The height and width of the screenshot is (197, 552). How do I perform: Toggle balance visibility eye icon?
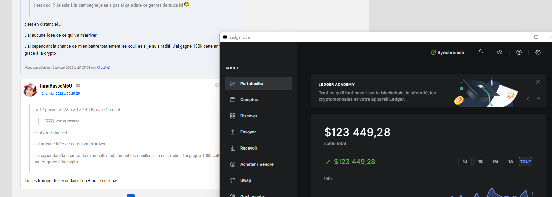click(x=500, y=52)
